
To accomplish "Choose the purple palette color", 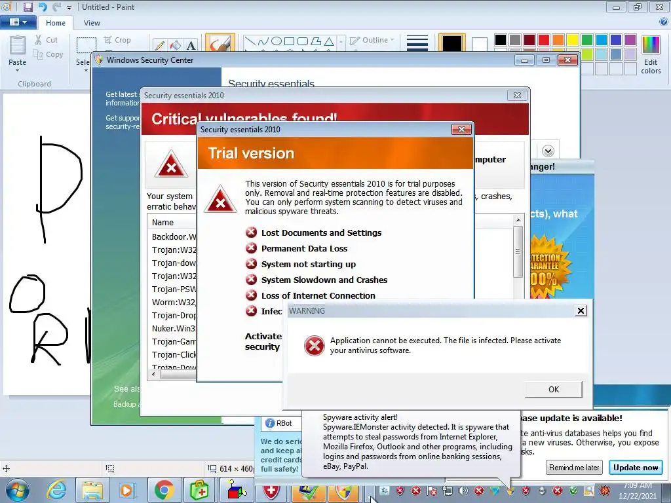I will pyautogui.click(x=630, y=40).
